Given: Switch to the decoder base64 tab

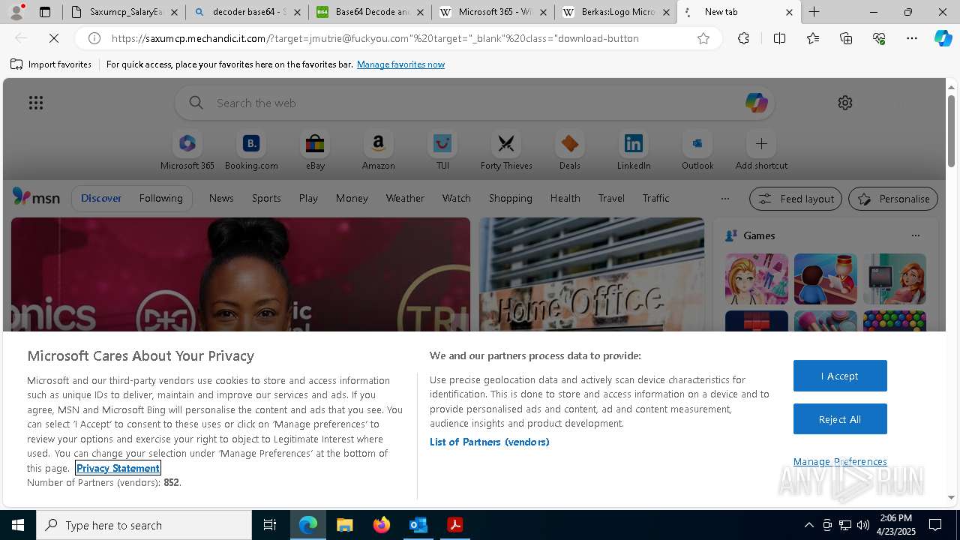Looking at the screenshot, I should (x=247, y=12).
